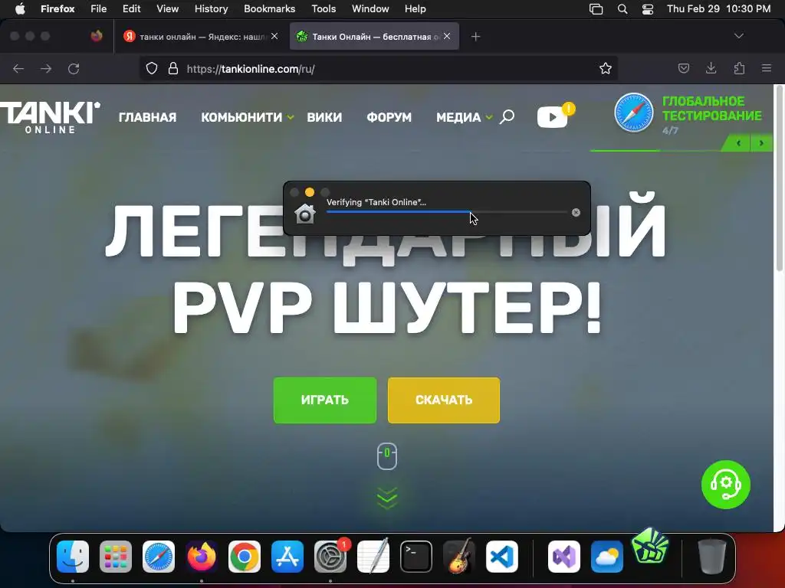
Task: Click the Tanki Online verification progress bar
Action: (447, 212)
